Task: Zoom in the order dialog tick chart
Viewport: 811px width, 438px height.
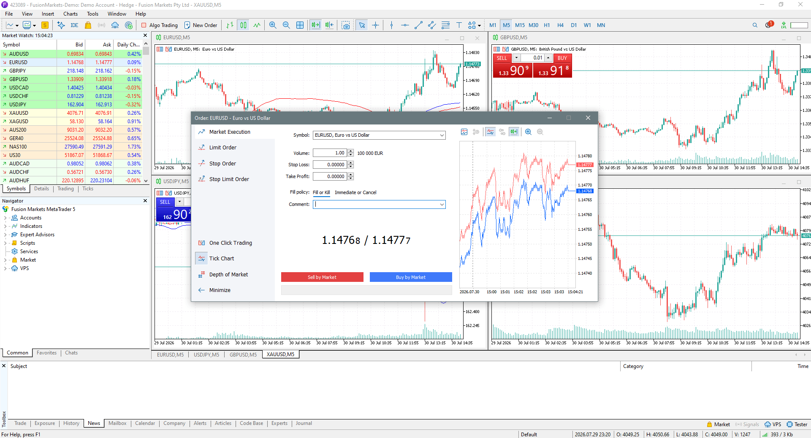Action: pos(528,132)
